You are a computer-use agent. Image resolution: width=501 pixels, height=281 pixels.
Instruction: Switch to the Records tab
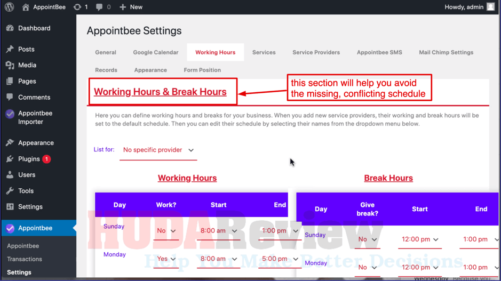click(x=106, y=70)
